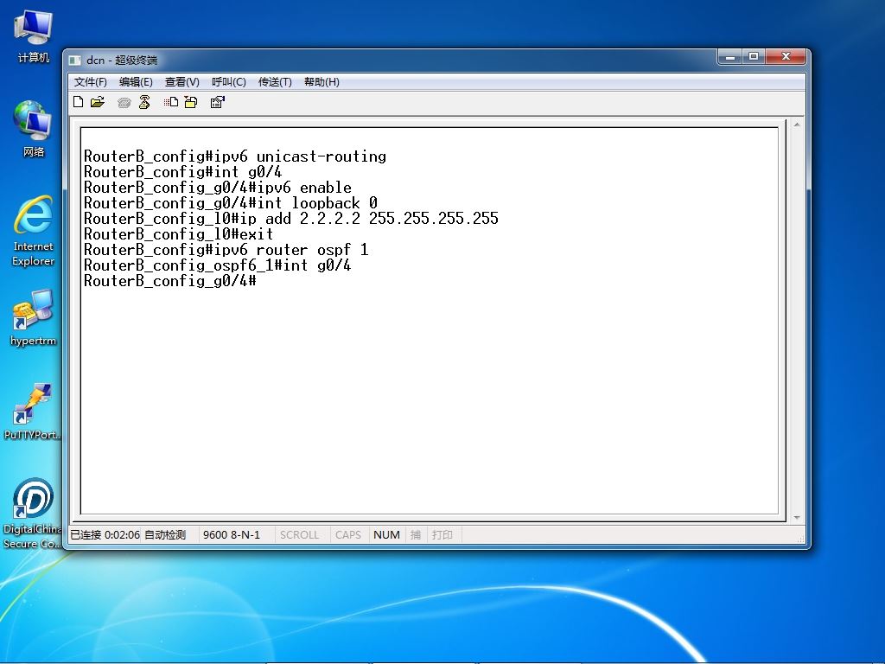This screenshot has width=885, height=664.
Task: Open the 文件(F) menu
Action: coord(90,82)
